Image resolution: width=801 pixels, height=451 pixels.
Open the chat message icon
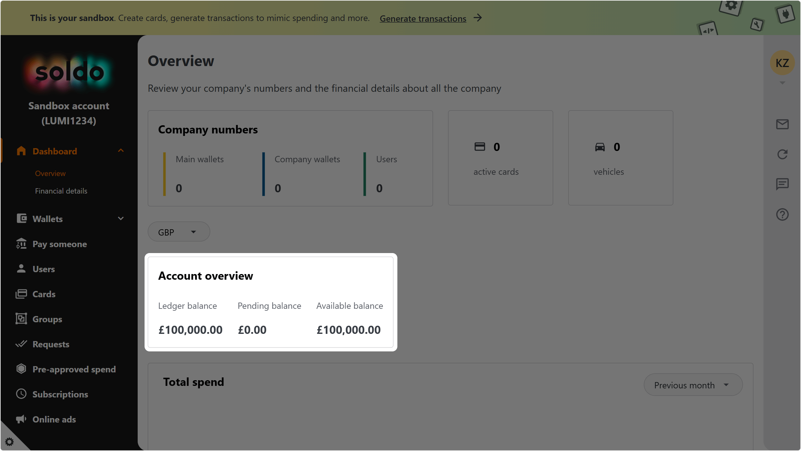(782, 184)
